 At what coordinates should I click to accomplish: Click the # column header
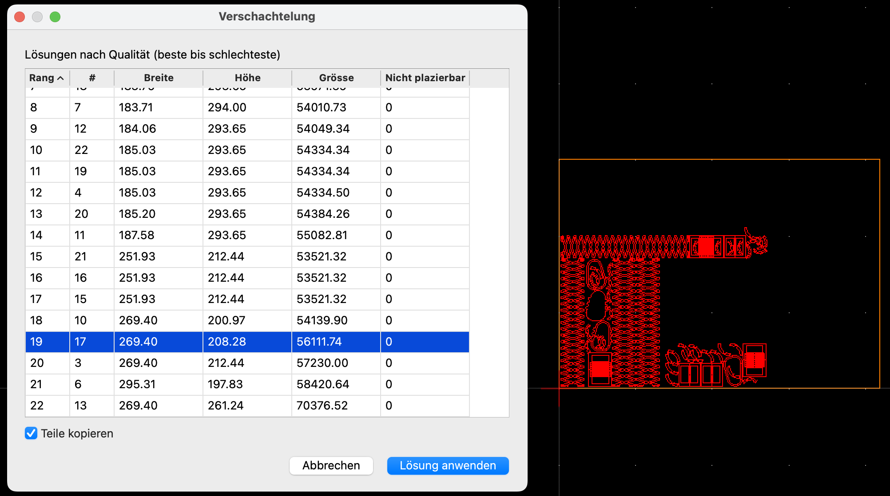pos(92,78)
